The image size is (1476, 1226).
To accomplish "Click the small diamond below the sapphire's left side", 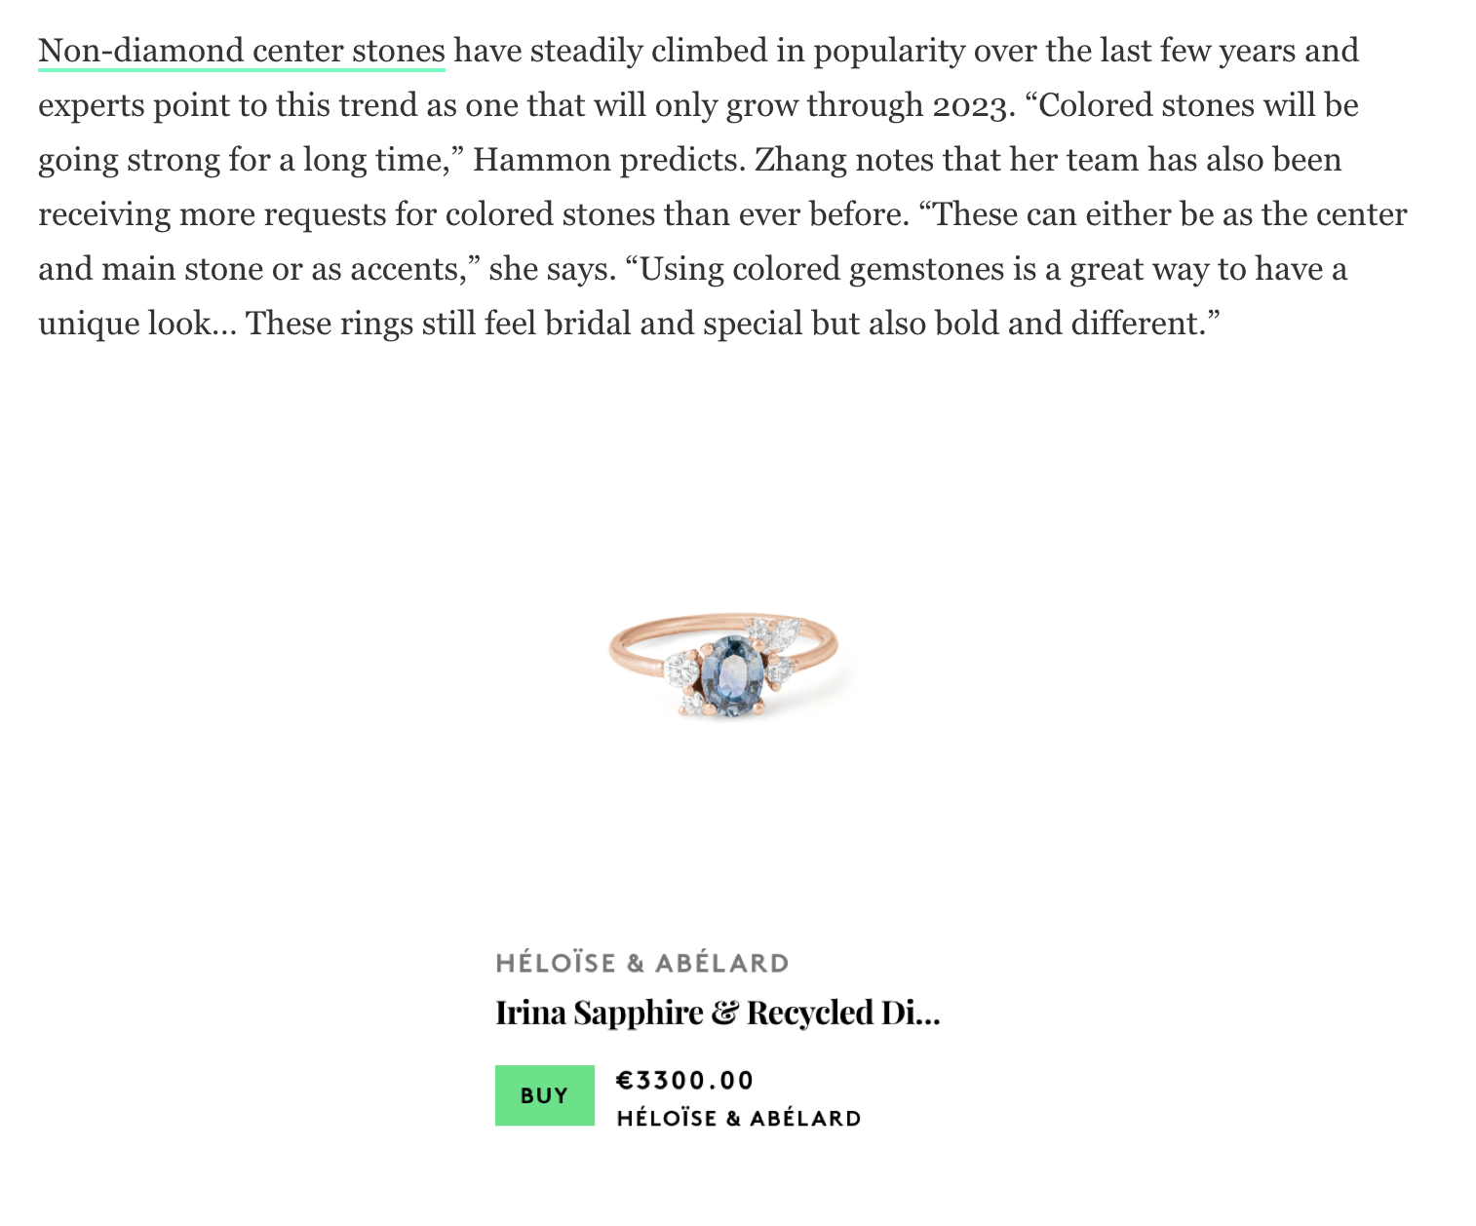I will pos(693,703).
